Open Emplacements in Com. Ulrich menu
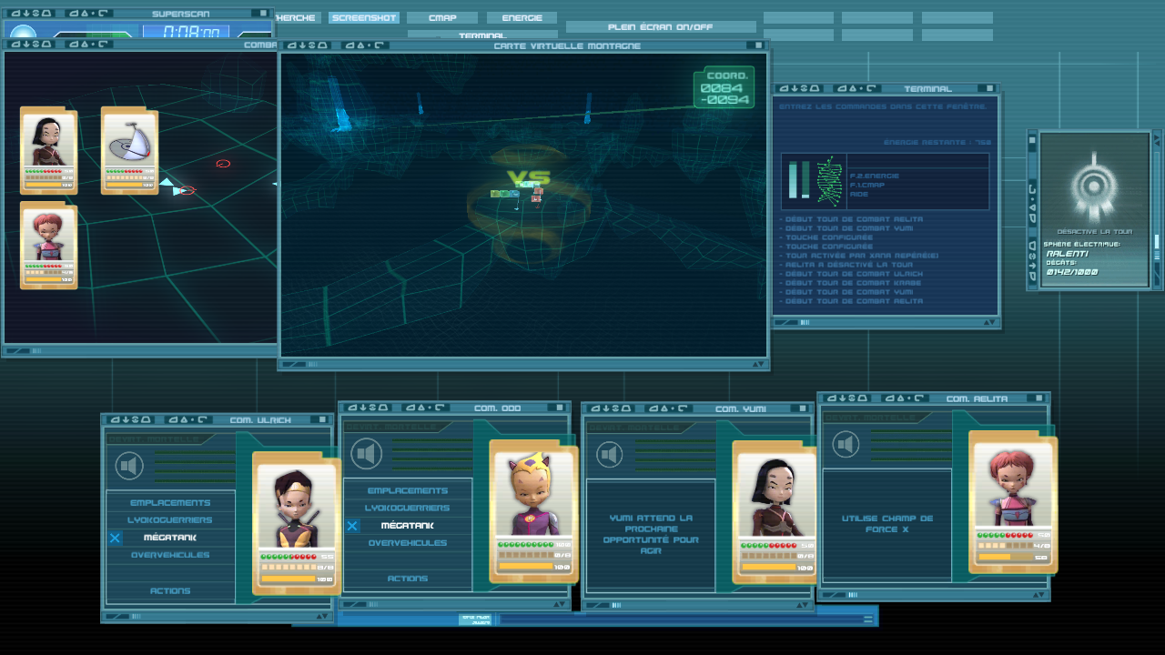The height and width of the screenshot is (655, 1165). (x=170, y=502)
